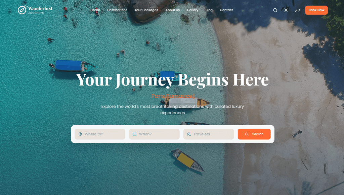
Task: Open the About Us page
Action: (x=172, y=10)
